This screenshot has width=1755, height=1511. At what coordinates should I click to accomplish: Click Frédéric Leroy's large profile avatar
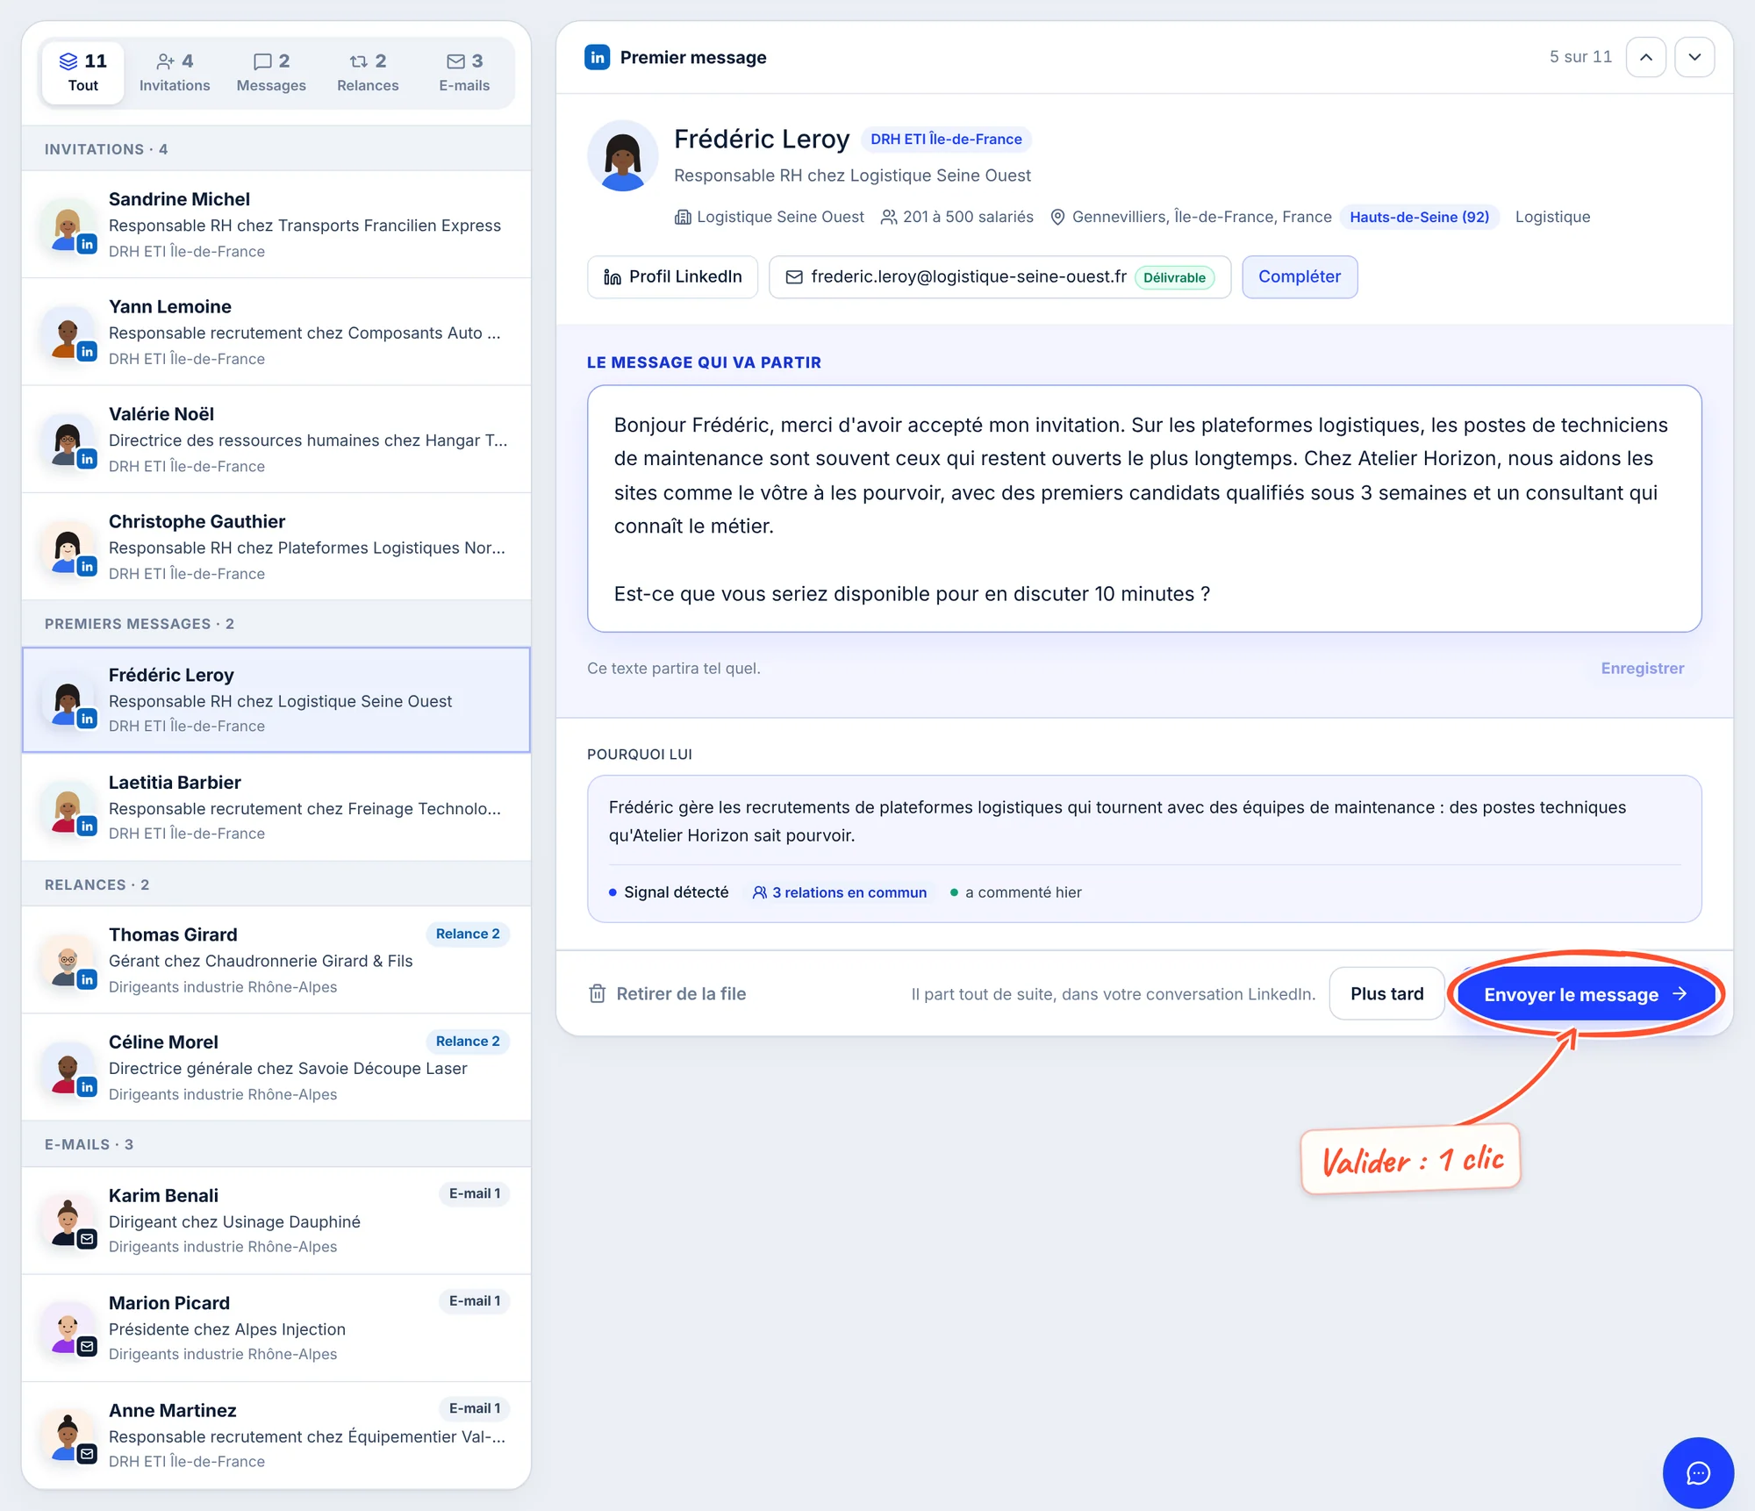[x=623, y=156]
